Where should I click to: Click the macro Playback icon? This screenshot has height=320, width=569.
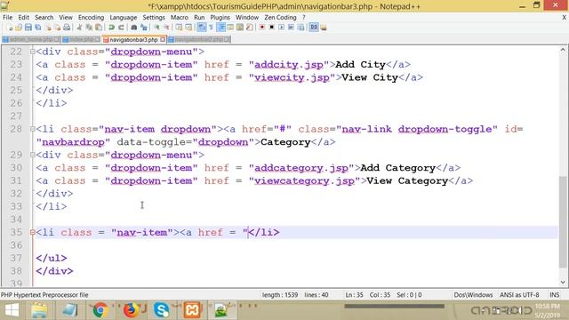coord(281,28)
